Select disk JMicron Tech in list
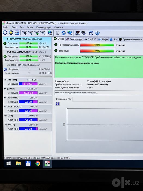 27,69
